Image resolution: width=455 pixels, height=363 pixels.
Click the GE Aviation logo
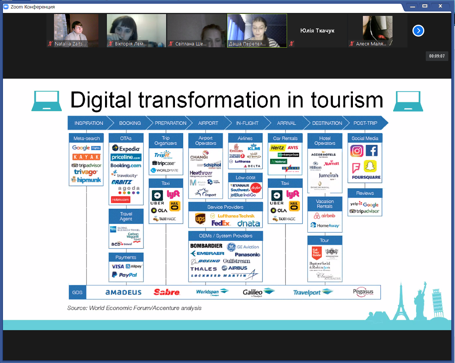(243, 247)
